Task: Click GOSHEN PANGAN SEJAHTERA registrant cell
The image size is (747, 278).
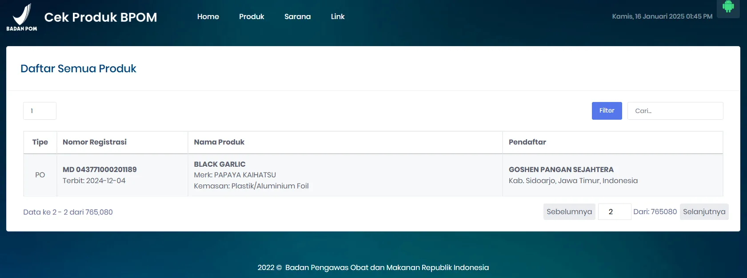Action: [561, 170]
